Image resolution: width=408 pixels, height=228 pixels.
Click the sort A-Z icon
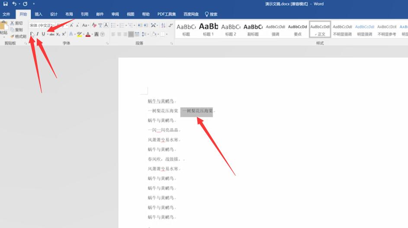pos(163,25)
